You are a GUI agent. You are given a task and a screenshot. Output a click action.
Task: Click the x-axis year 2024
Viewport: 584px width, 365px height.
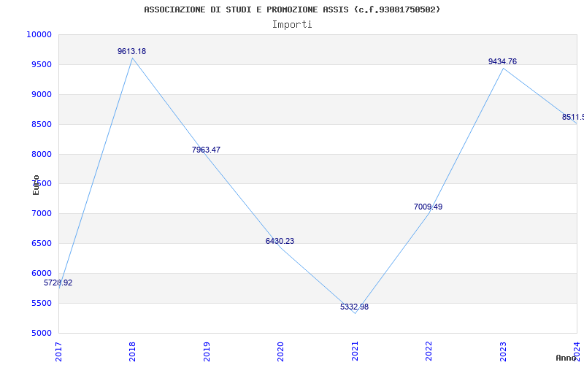click(577, 351)
